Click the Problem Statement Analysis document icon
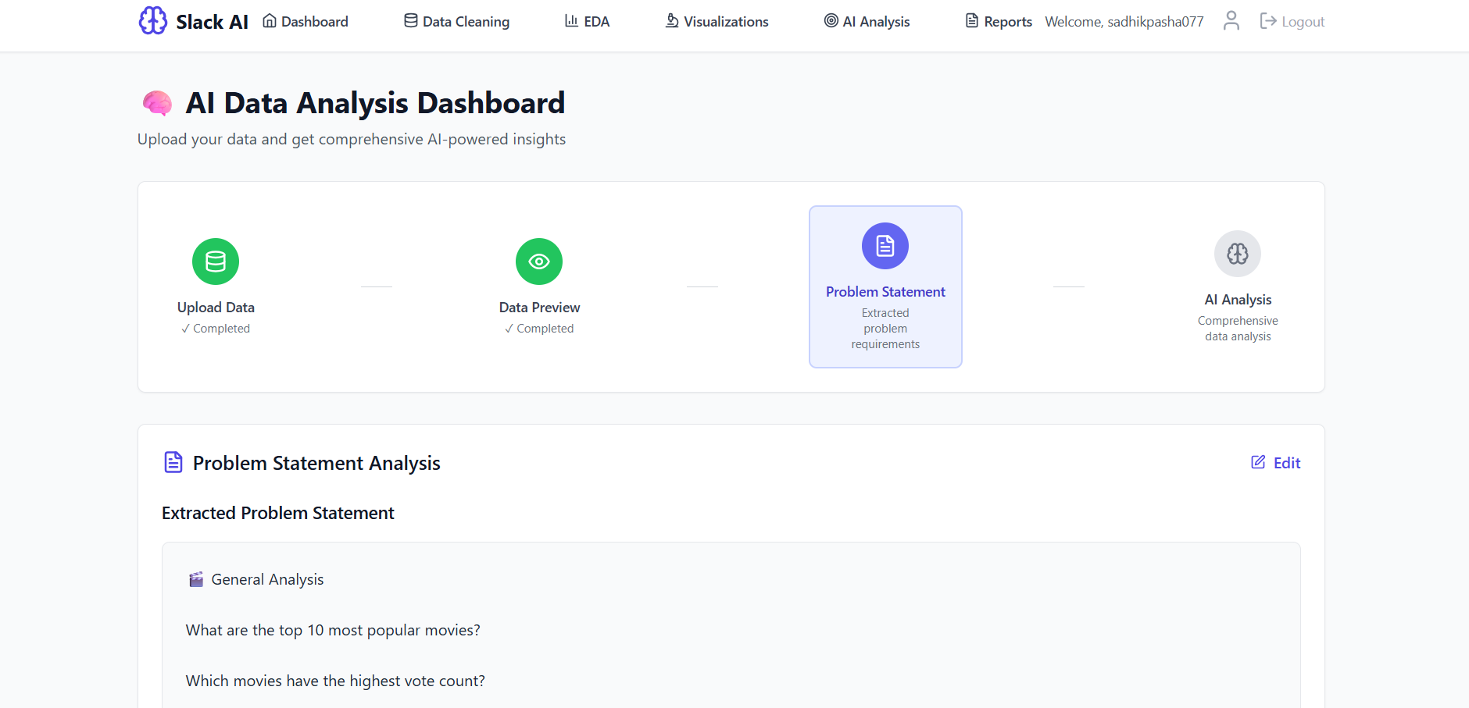The image size is (1469, 708). [173, 462]
